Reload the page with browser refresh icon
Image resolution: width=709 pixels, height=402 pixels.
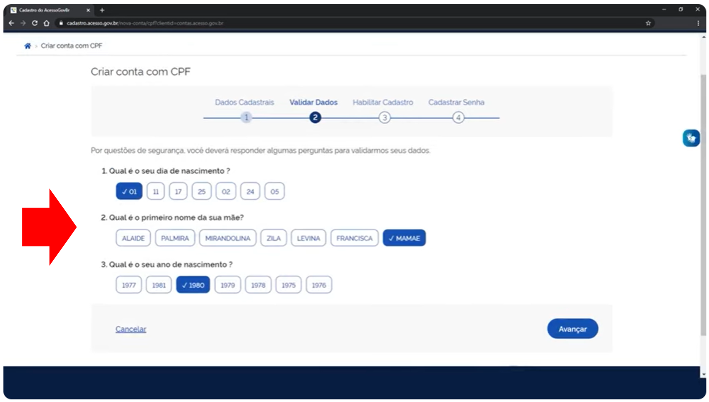click(35, 23)
